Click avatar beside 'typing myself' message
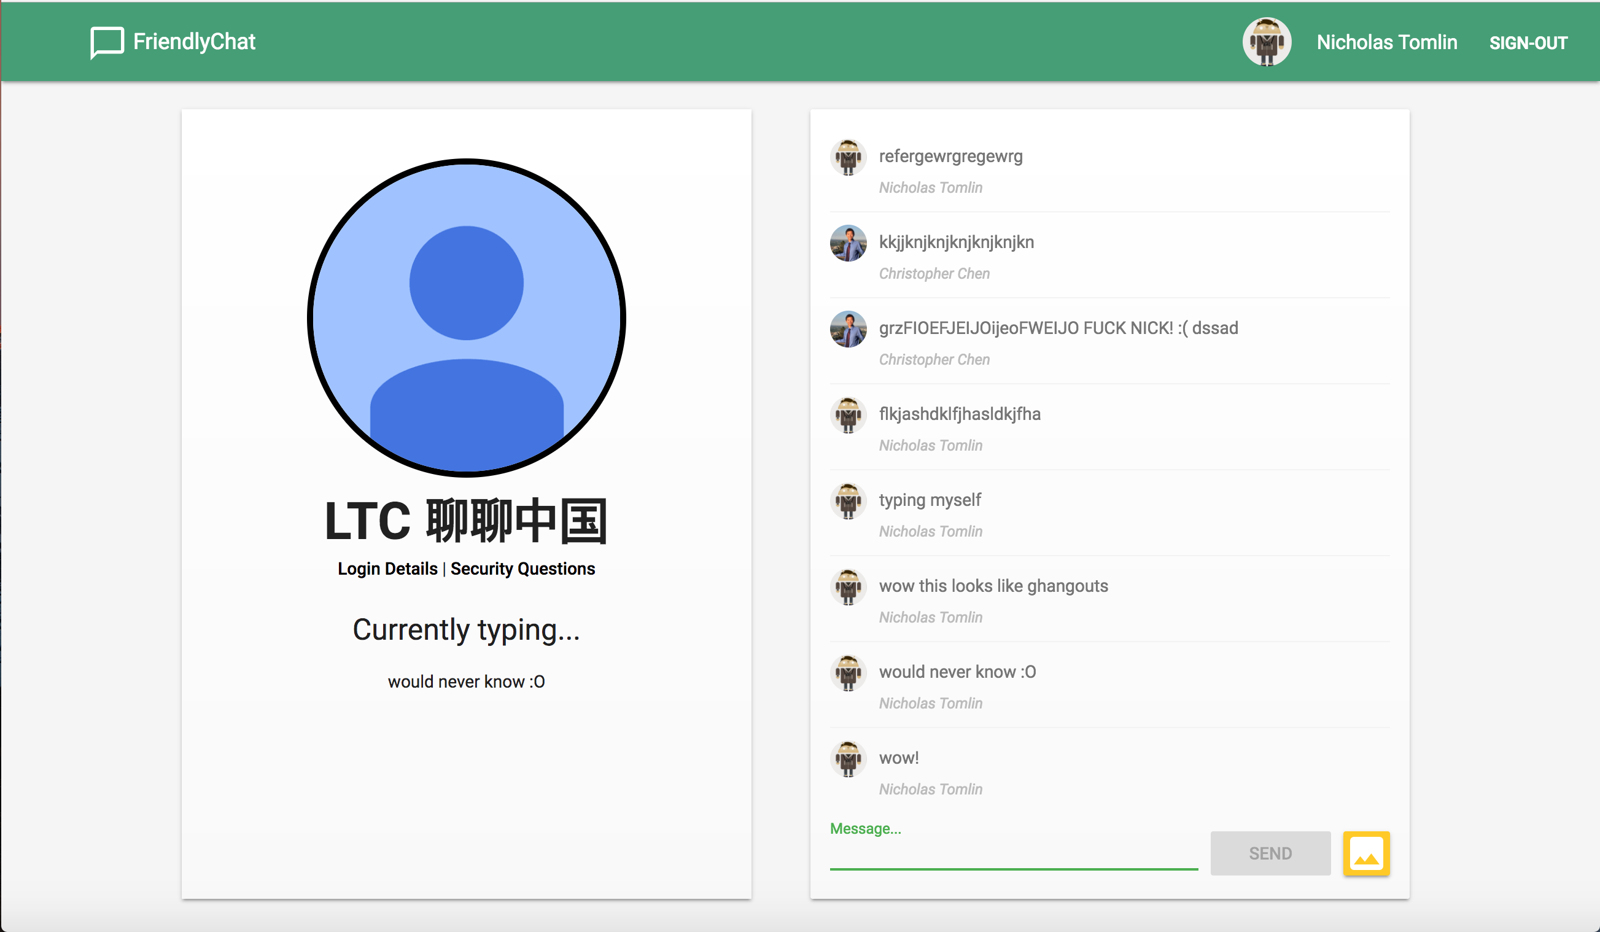1600x932 pixels. point(848,501)
